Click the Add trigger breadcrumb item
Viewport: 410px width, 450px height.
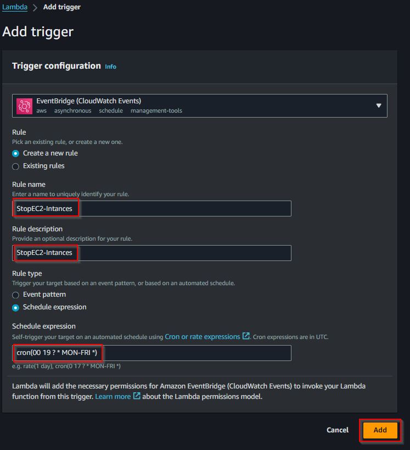coord(62,7)
